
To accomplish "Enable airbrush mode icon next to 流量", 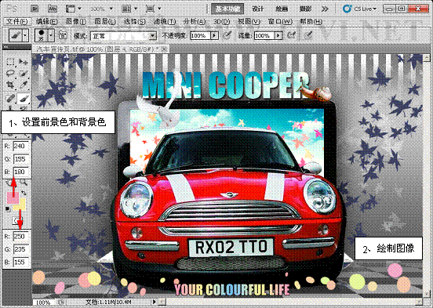I will point(291,35).
